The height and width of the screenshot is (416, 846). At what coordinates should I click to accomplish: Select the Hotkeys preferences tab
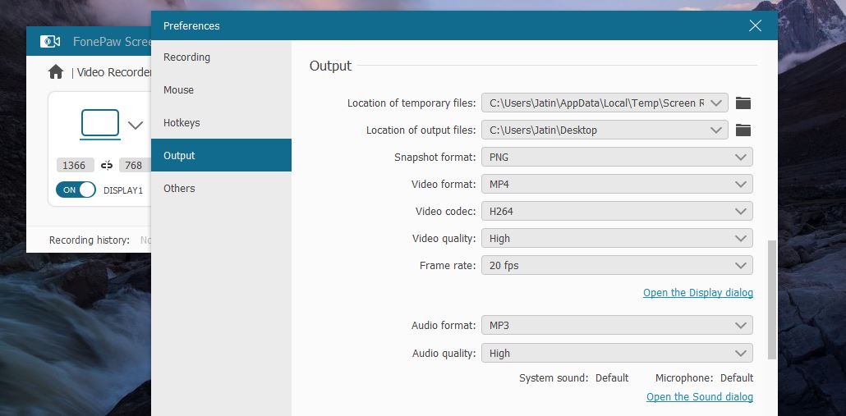point(182,123)
